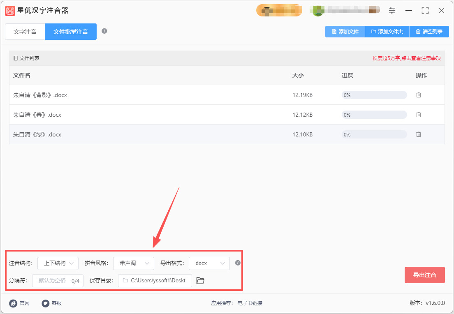Open the save directory folder browse icon
This screenshot has height=314, width=454.
point(200,280)
